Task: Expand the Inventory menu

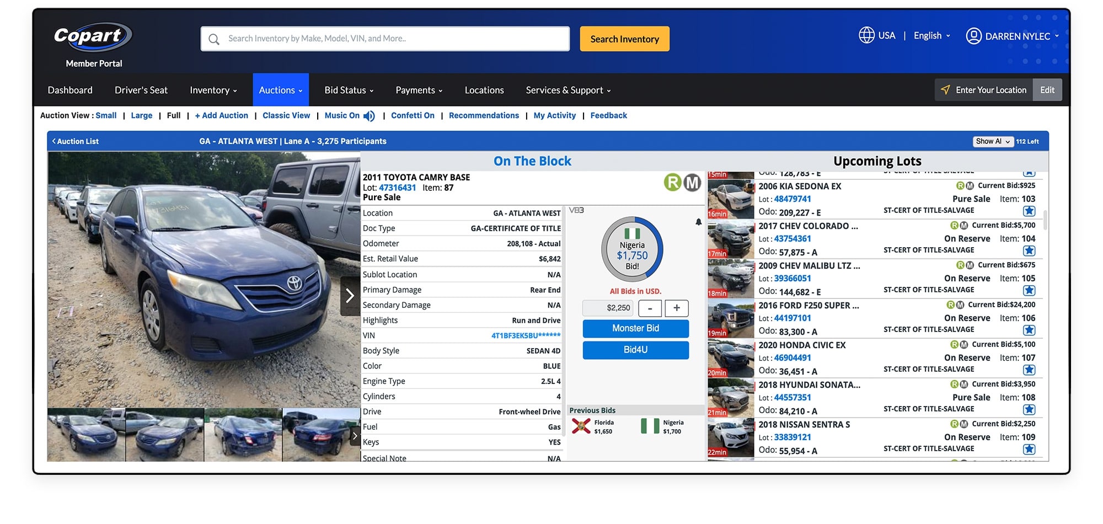Action: (x=213, y=90)
